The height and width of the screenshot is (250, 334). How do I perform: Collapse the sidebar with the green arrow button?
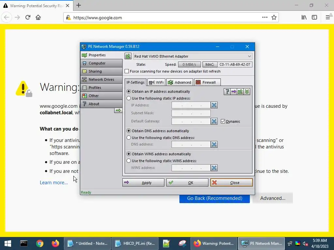118,110
